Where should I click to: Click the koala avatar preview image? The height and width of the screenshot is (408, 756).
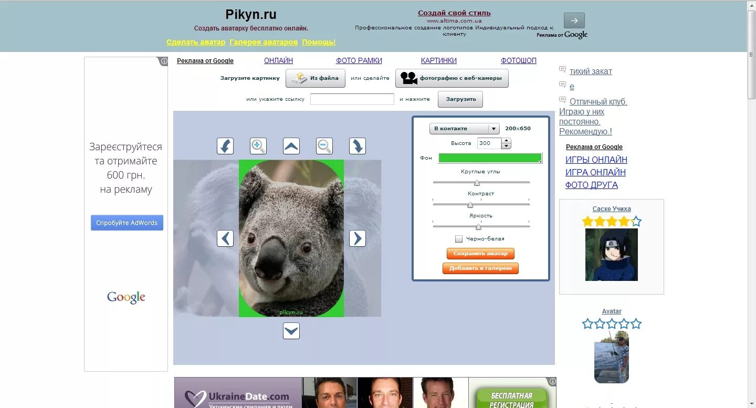pyautogui.click(x=291, y=238)
